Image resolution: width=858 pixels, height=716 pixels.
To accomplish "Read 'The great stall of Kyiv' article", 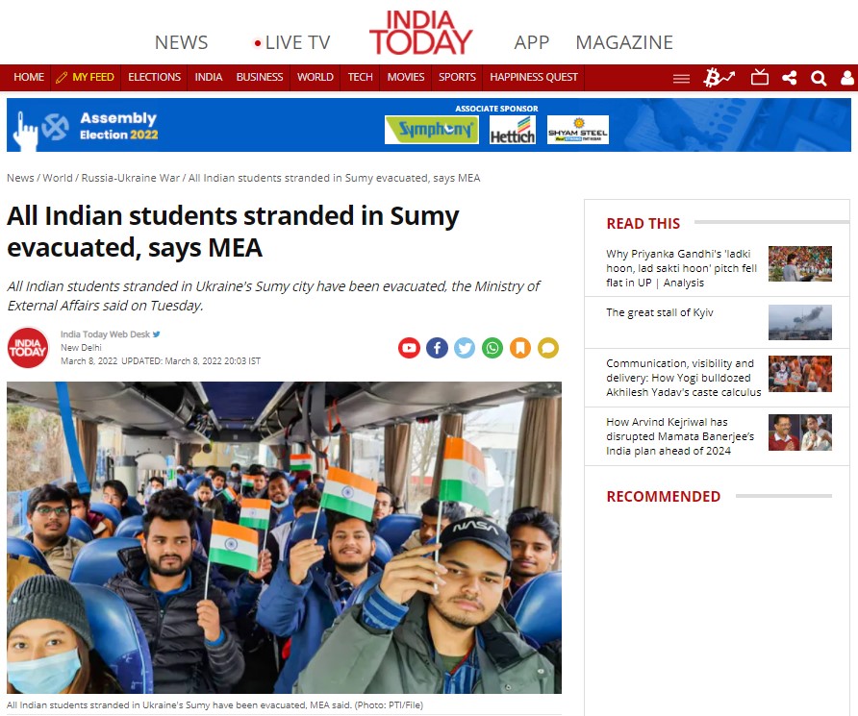I will tap(659, 312).
